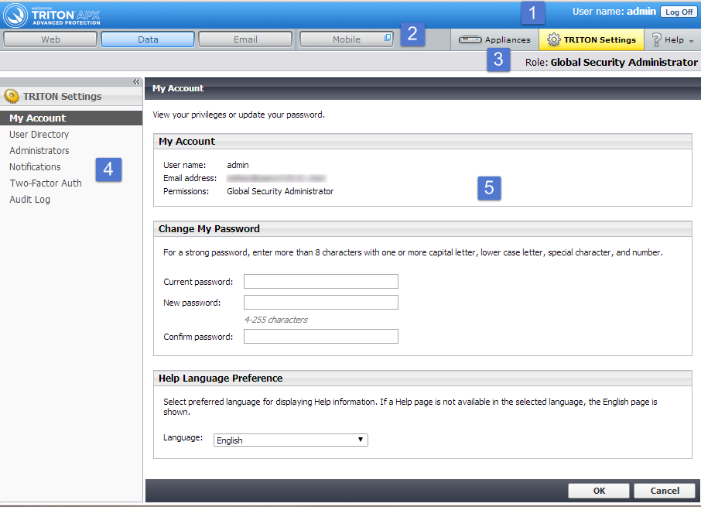Click the 'Change My Password' section heading

209,228
